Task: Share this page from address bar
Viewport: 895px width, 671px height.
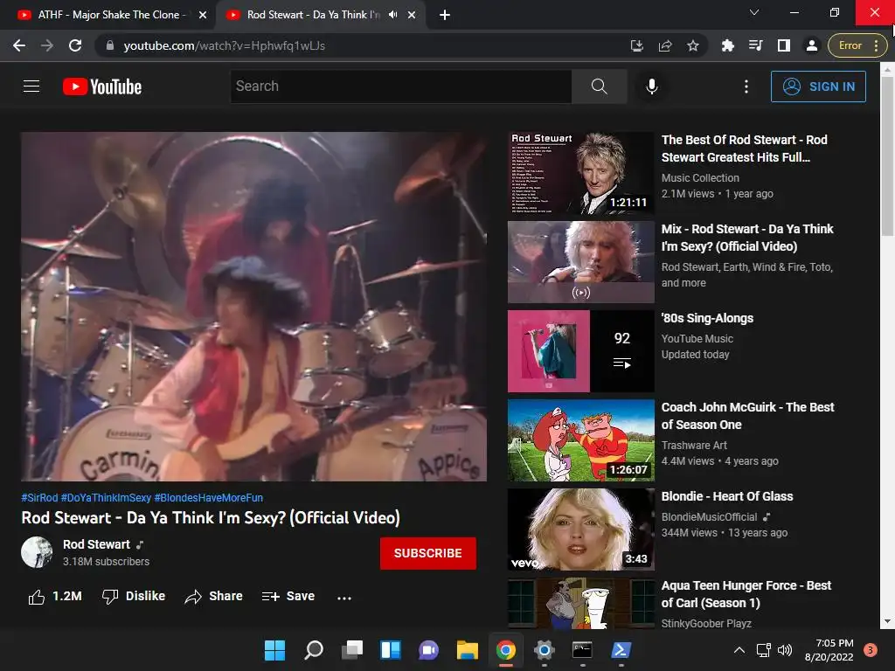Action: click(665, 45)
